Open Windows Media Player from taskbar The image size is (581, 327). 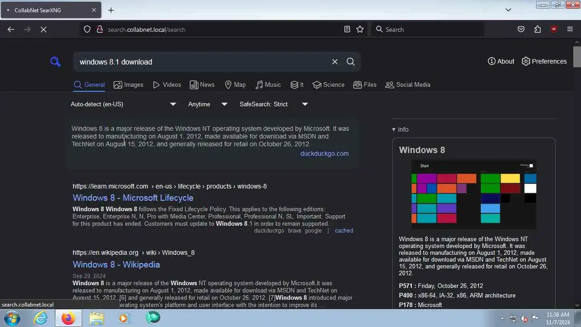point(123,318)
